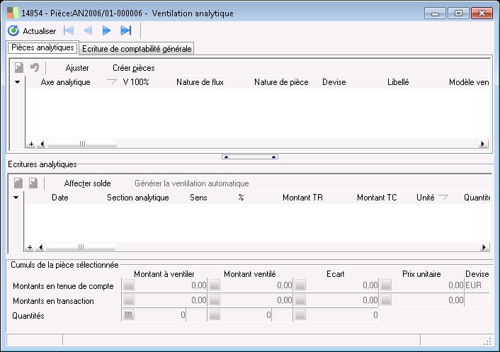Viewport: 500px width, 352px height.
Task: Click first save icon in Ecritures analytiques toolbar
Action: (19, 183)
